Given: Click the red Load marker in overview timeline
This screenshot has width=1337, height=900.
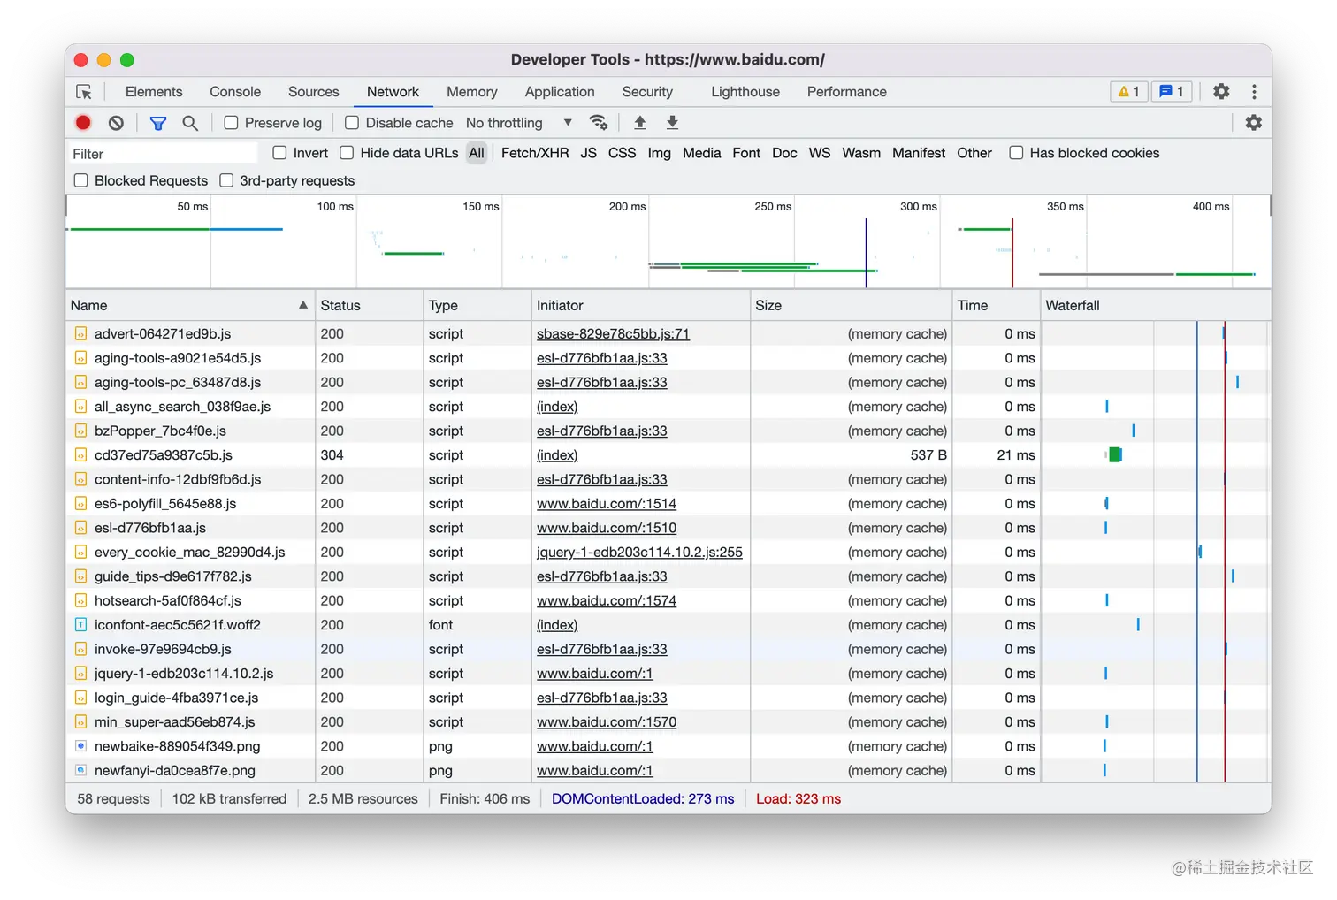Looking at the screenshot, I should point(1012,253).
